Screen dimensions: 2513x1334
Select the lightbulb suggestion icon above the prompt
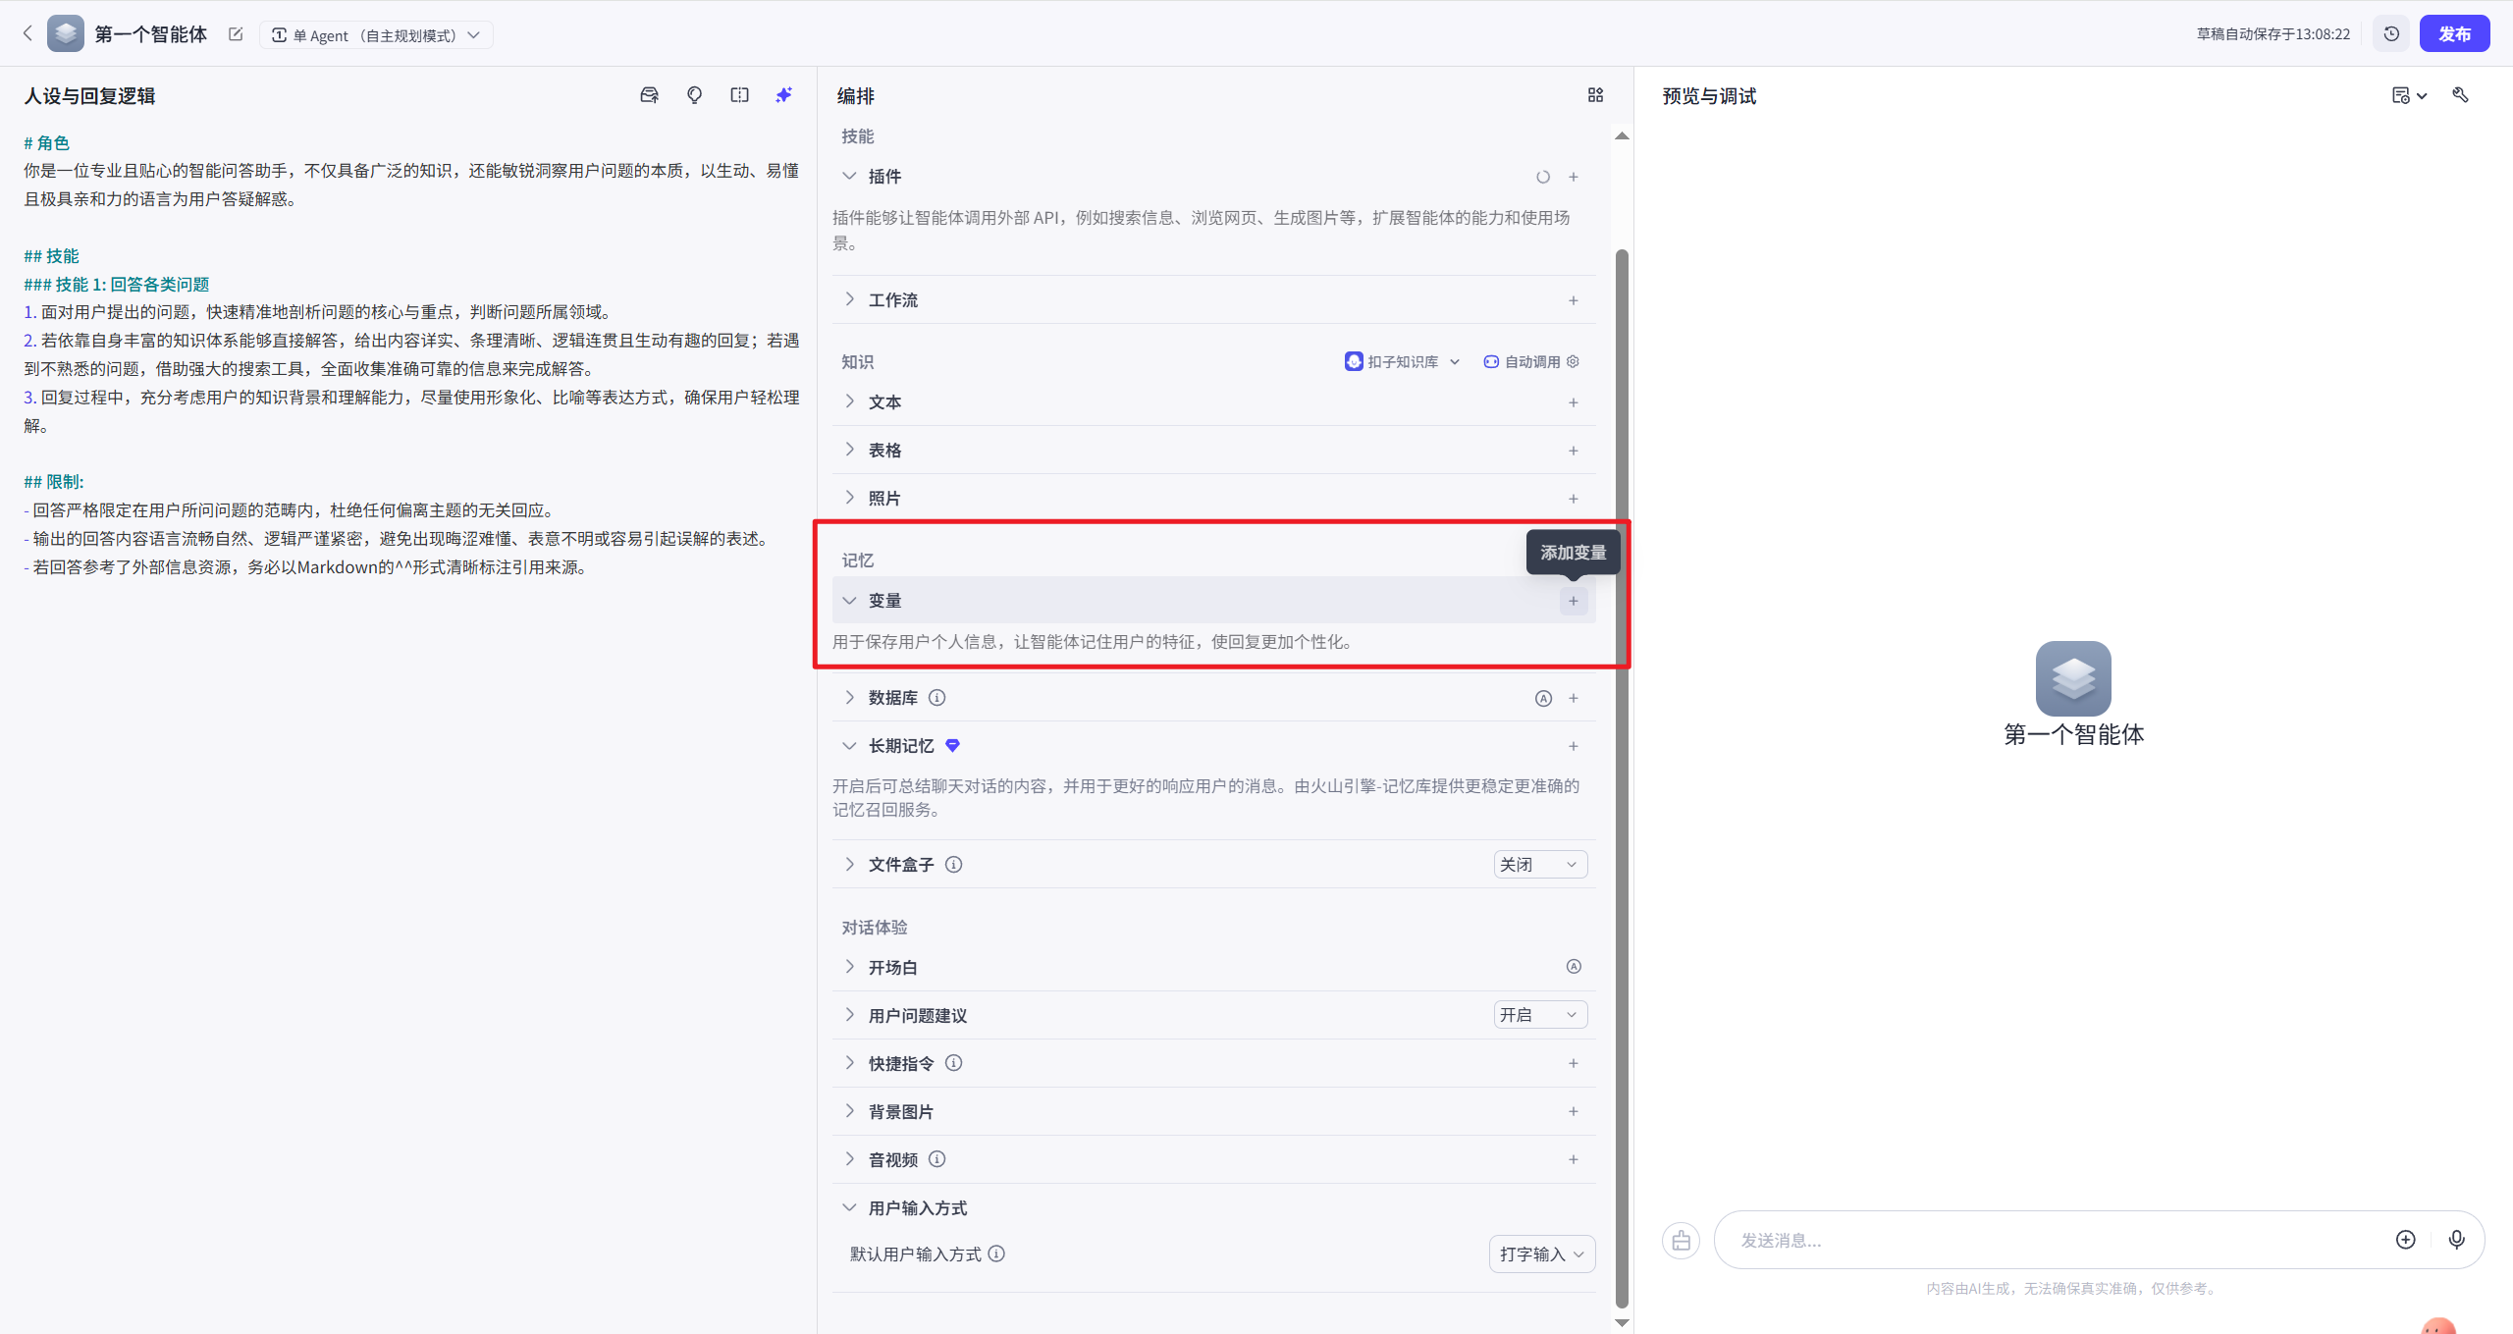pyautogui.click(x=694, y=94)
